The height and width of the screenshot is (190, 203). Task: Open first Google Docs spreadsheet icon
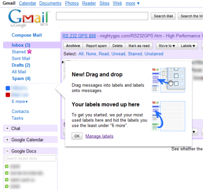click(7, 167)
